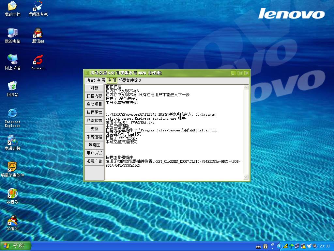Click the 23:30 clock in the taskbar

click(x=325, y=246)
